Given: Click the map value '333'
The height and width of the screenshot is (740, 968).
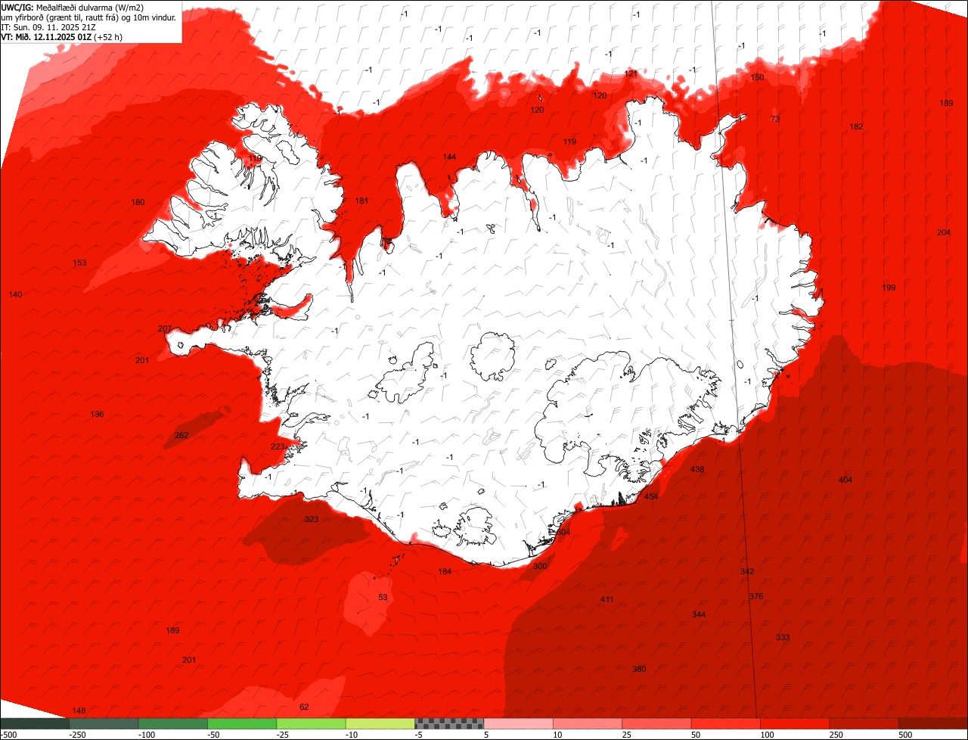Looking at the screenshot, I should (x=783, y=637).
